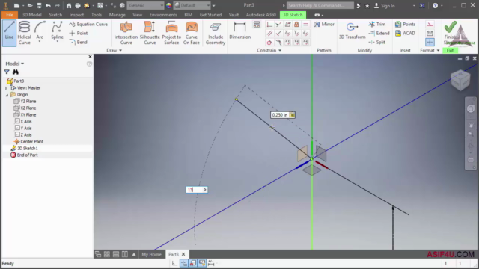The height and width of the screenshot is (269, 479).
Task: Choose the Helical Curve tool
Action: (x=24, y=33)
